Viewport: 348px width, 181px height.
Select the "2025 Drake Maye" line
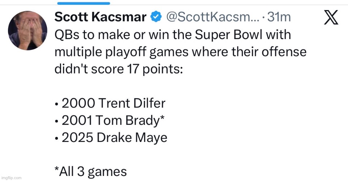click(x=111, y=138)
